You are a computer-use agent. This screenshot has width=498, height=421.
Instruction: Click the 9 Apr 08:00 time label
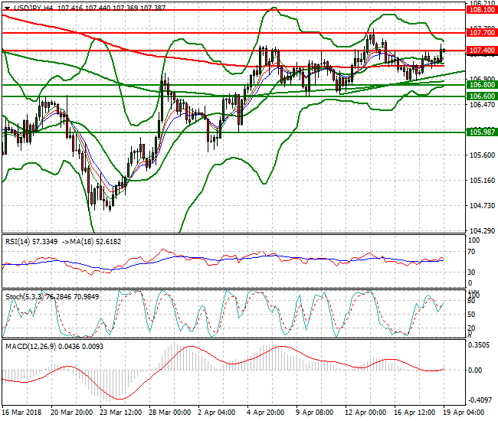point(314,413)
